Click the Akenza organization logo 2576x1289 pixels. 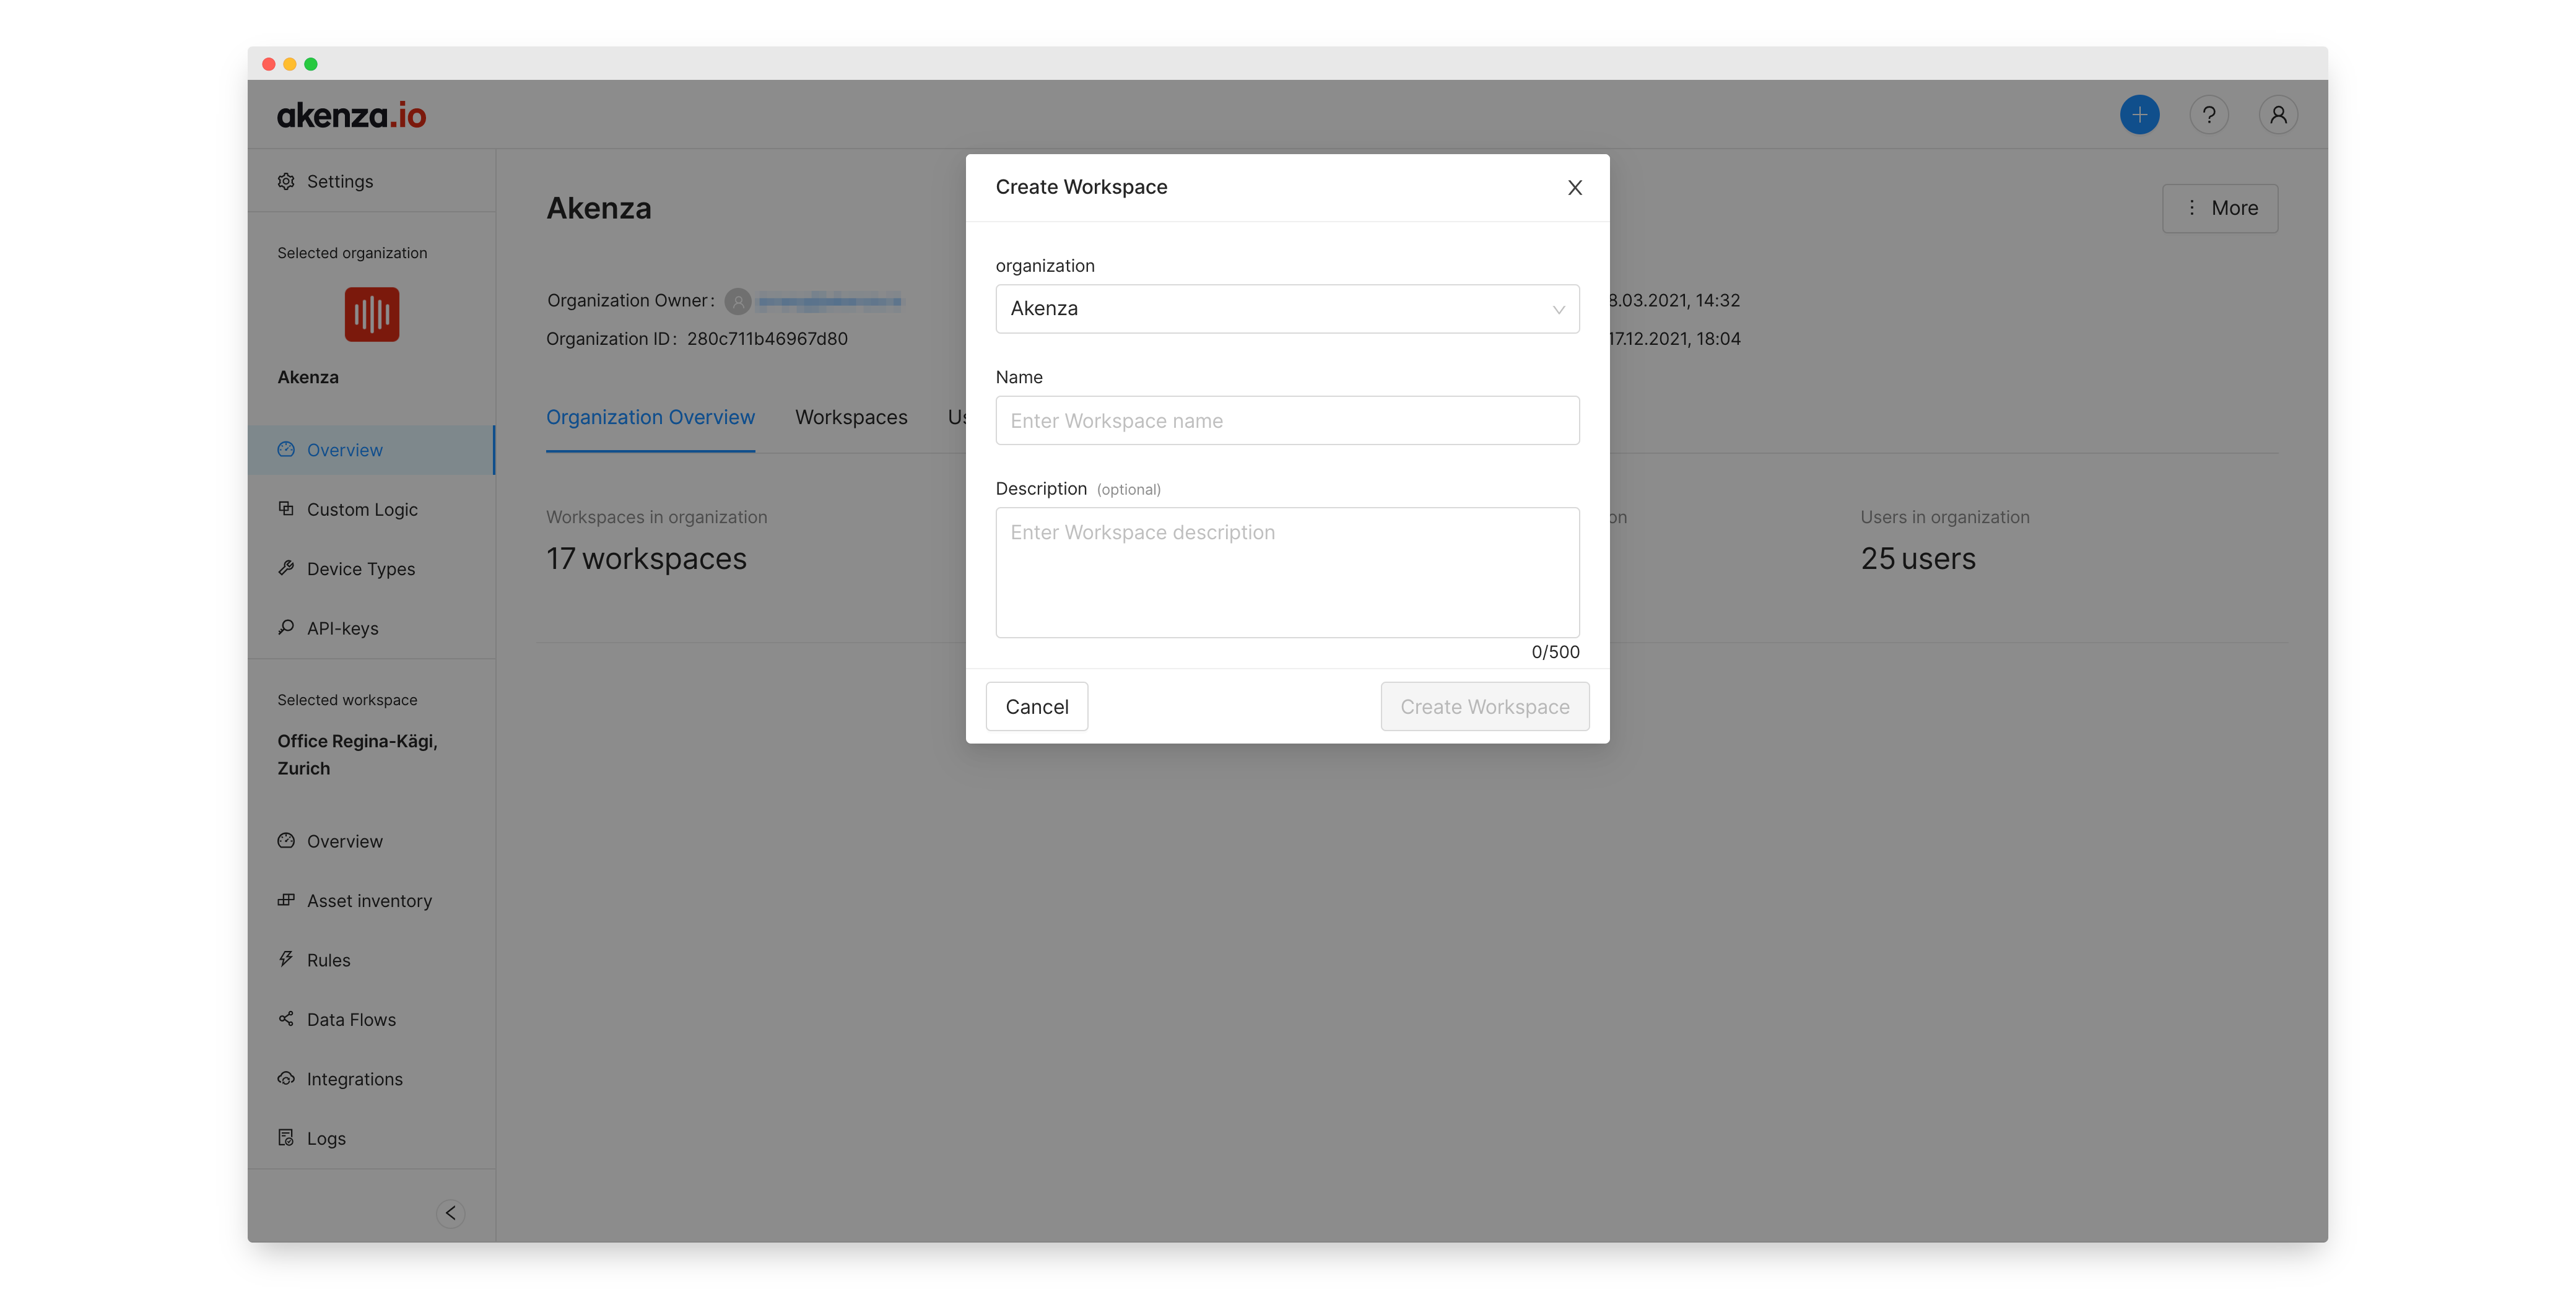[371, 314]
